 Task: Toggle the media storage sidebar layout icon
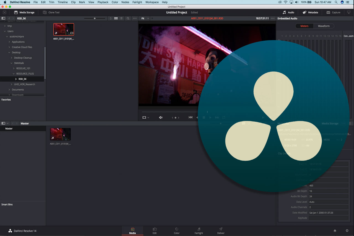tap(3, 18)
